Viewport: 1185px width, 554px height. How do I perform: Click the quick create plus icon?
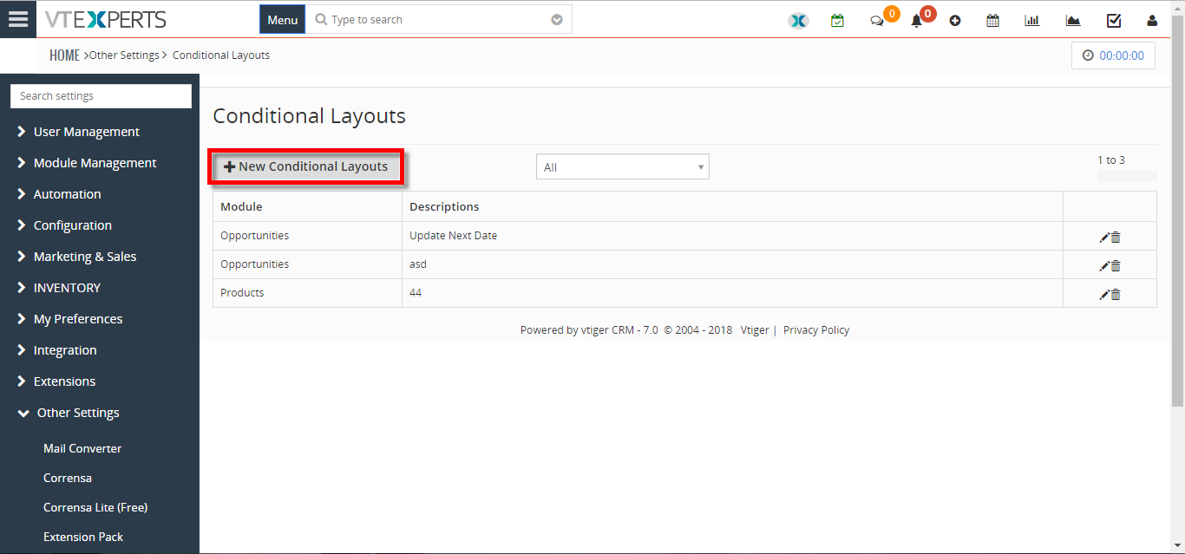click(955, 21)
